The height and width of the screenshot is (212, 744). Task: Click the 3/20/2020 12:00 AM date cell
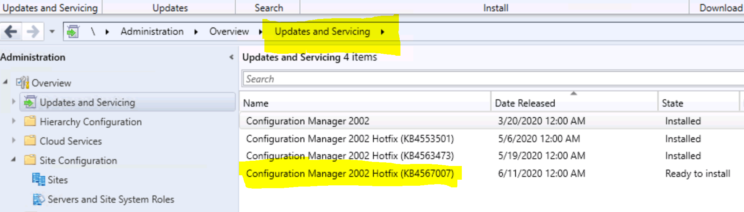click(x=541, y=121)
